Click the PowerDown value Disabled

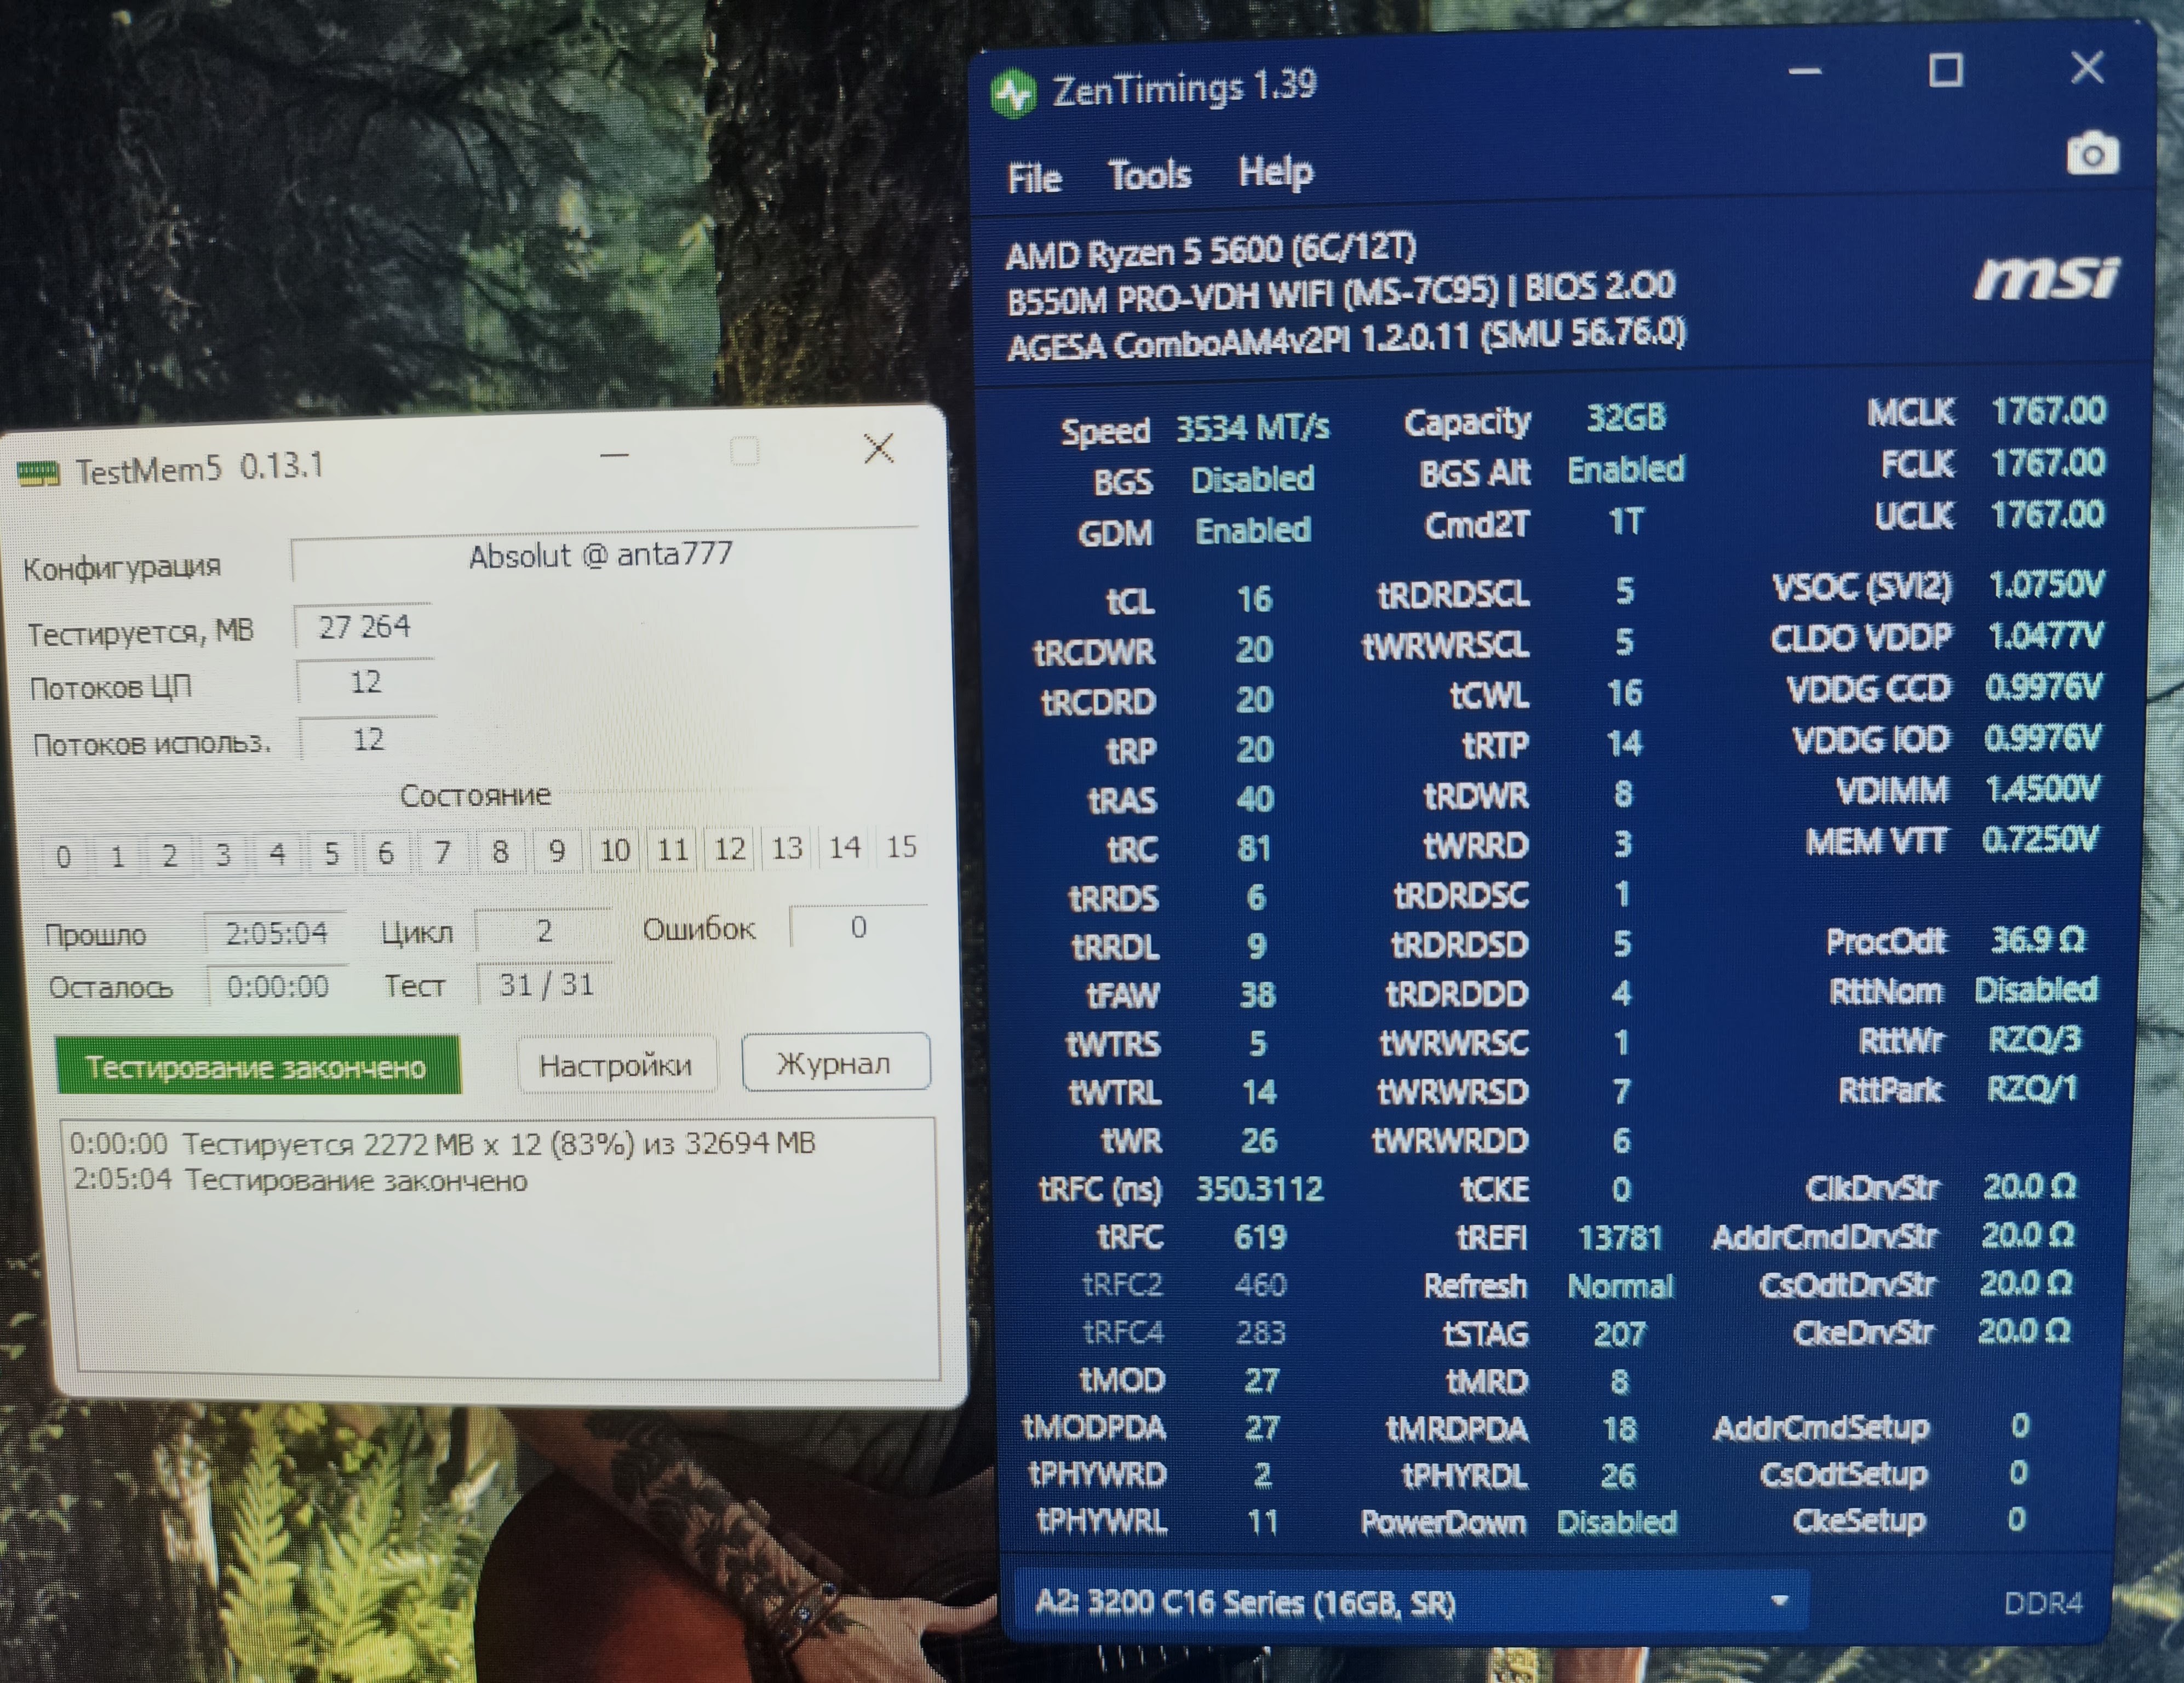tap(1617, 1522)
